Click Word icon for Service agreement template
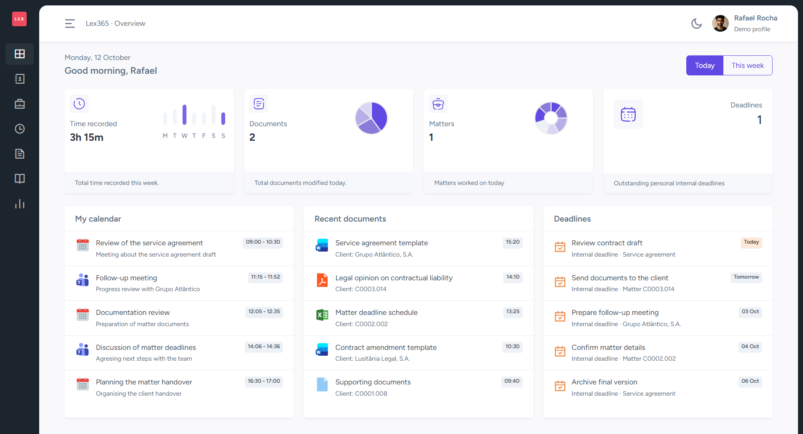Image resolution: width=803 pixels, height=434 pixels. 322,245
